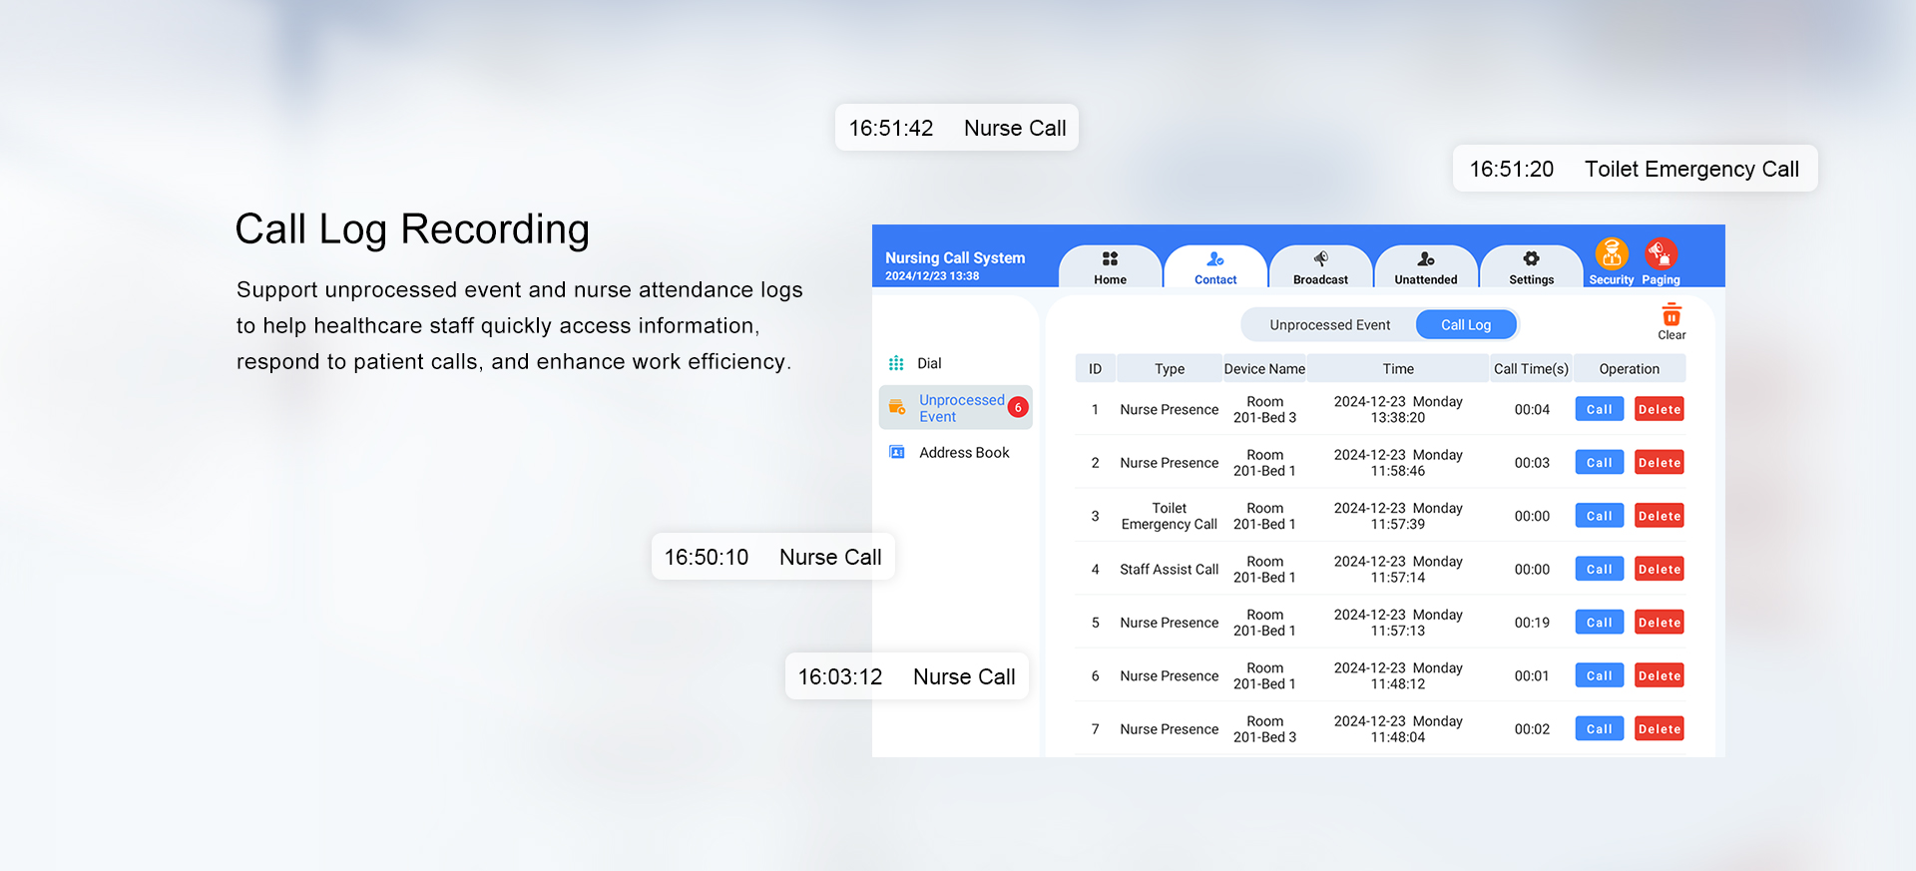Click the red badge showing 6 events

1018,407
